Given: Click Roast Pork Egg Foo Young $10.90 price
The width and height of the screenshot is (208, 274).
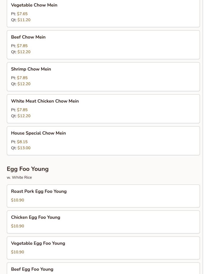Looking at the screenshot, I should [x=17, y=200].
